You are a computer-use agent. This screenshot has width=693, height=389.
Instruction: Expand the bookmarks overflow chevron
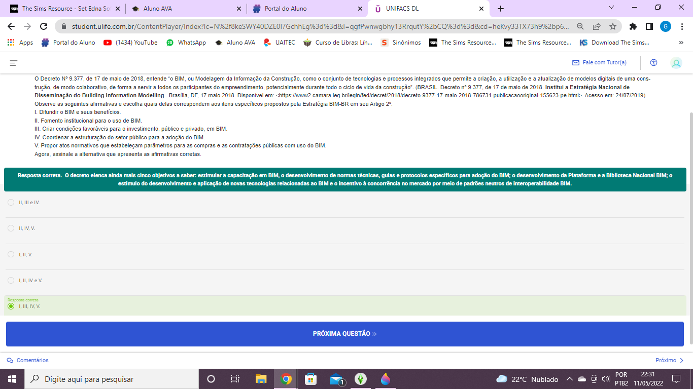pos(681,43)
